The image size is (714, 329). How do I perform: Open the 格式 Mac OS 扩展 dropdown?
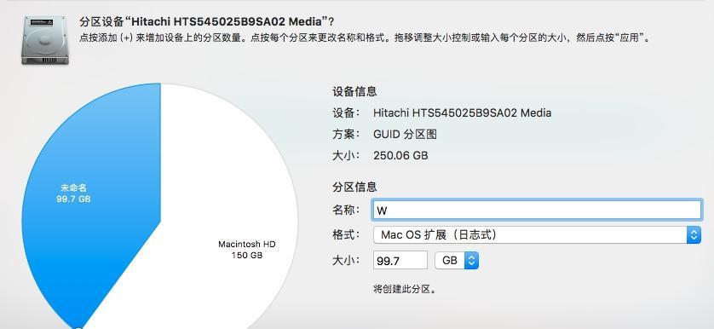[537, 235]
